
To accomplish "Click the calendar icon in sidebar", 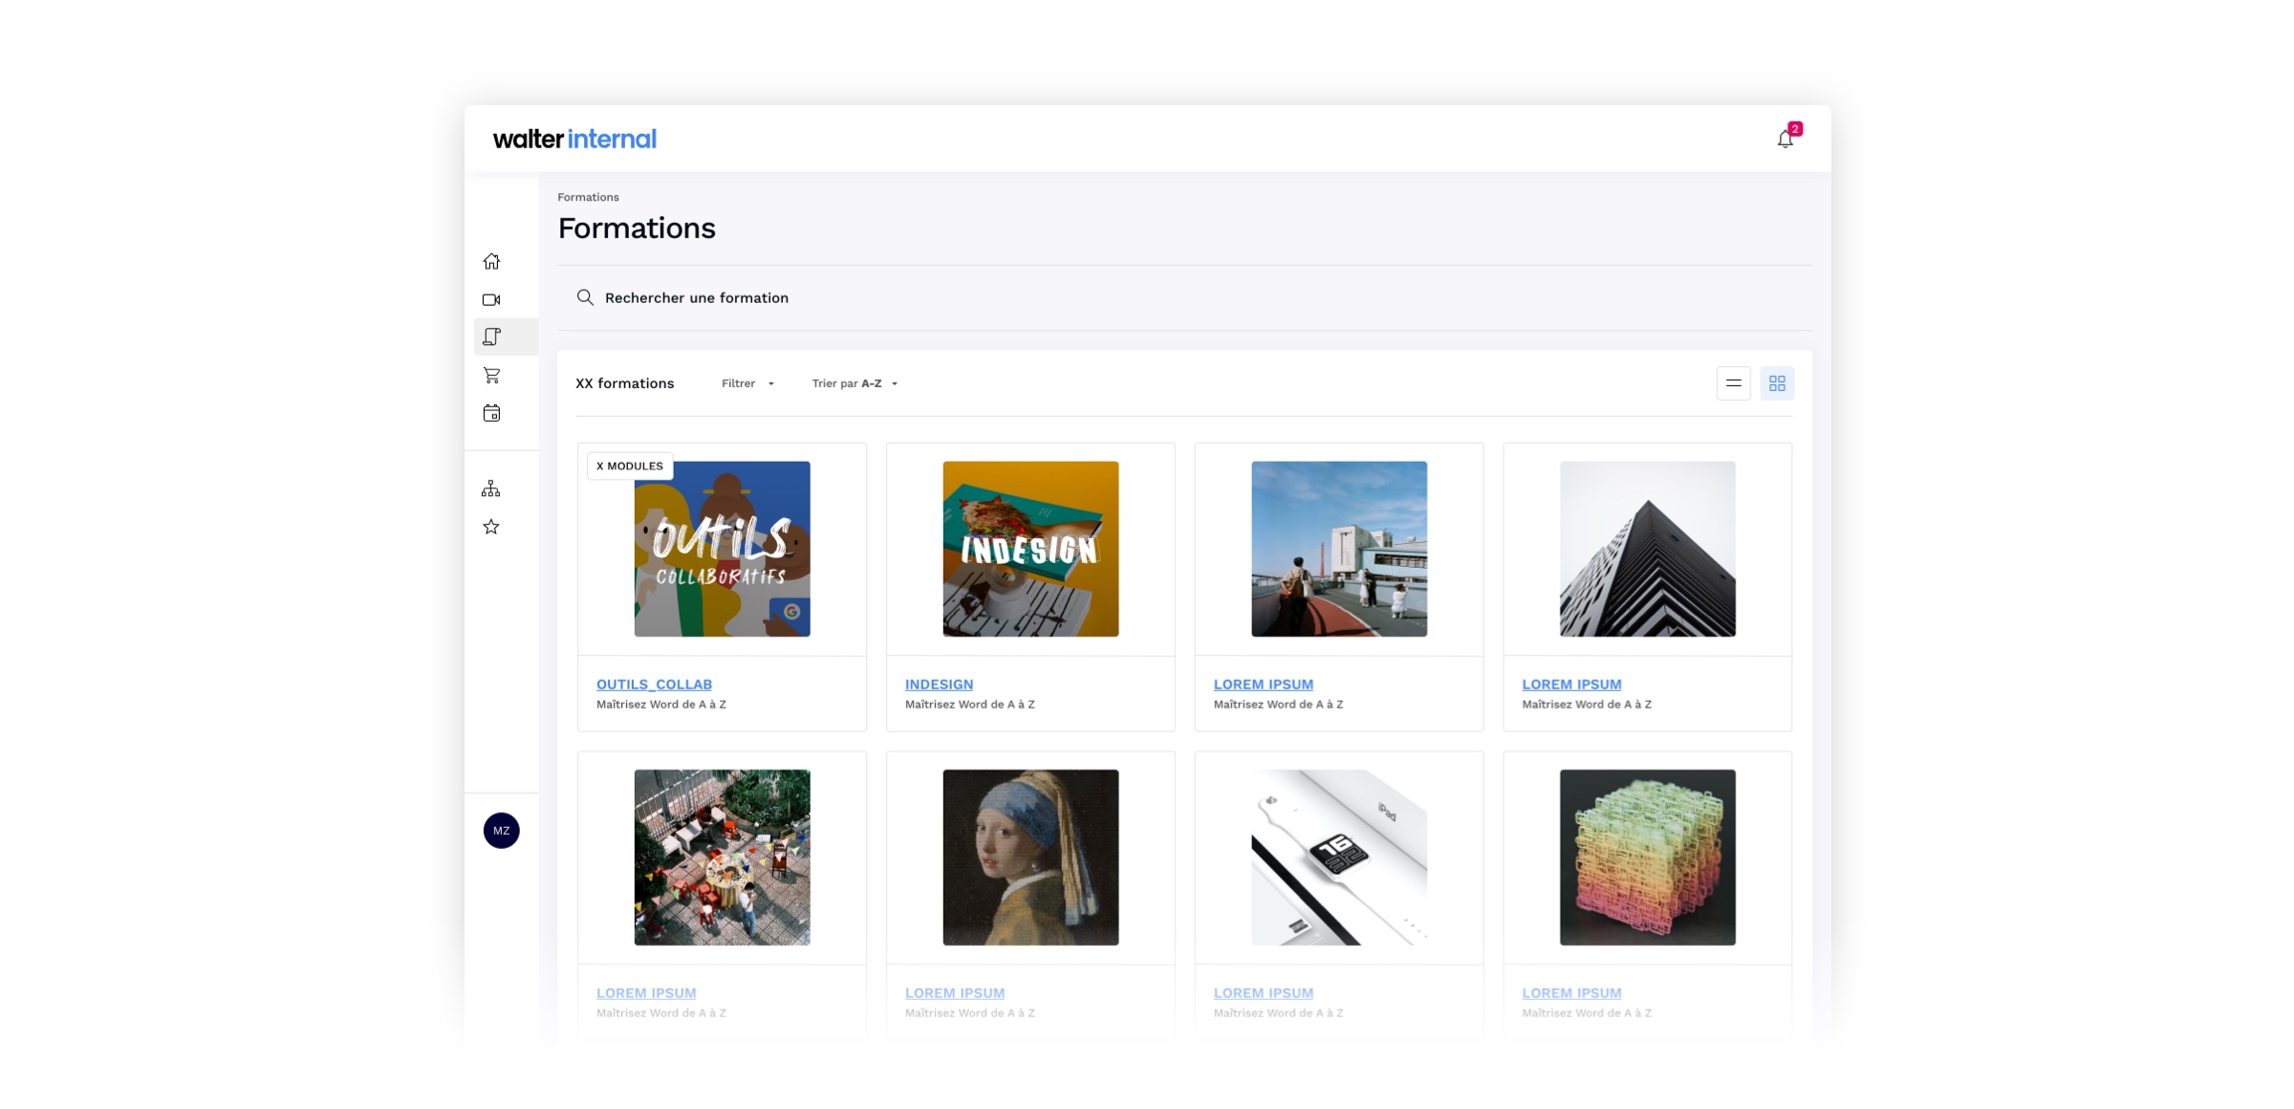I will pyautogui.click(x=491, y=413).
